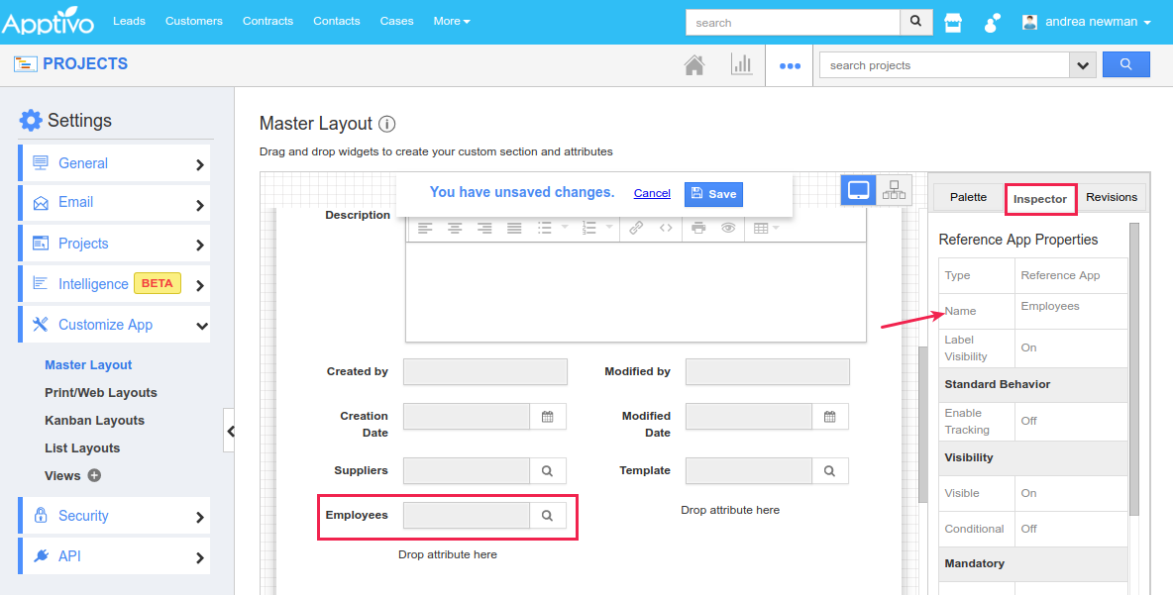The height and width of the screenshot is (595, 1173).
Task: Select the desktop layout view icon
Action: (x=857, y=189)
